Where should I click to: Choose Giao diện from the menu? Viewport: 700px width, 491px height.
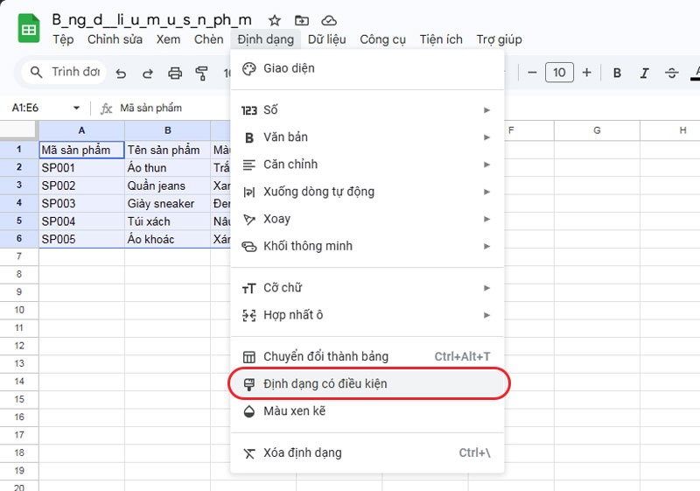click(x=367, y=69)
